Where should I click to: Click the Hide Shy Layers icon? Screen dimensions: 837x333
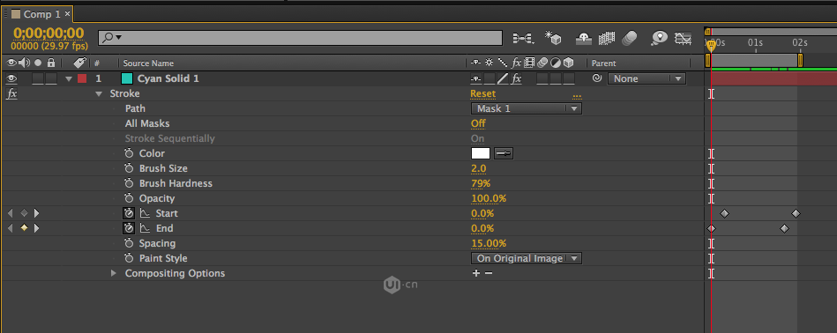(x=584, y=38)
